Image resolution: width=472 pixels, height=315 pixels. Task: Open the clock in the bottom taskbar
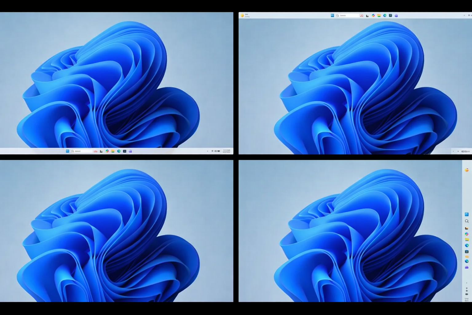[226, 151]
